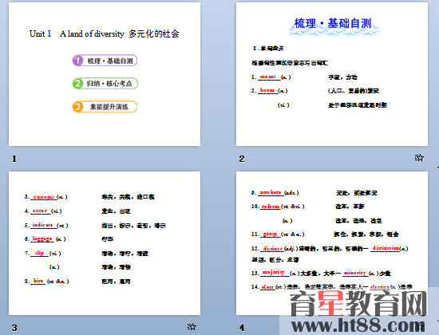Click the orange number 3 circle icon
Viewport: 439px width, 335px height.
point(78,107)
